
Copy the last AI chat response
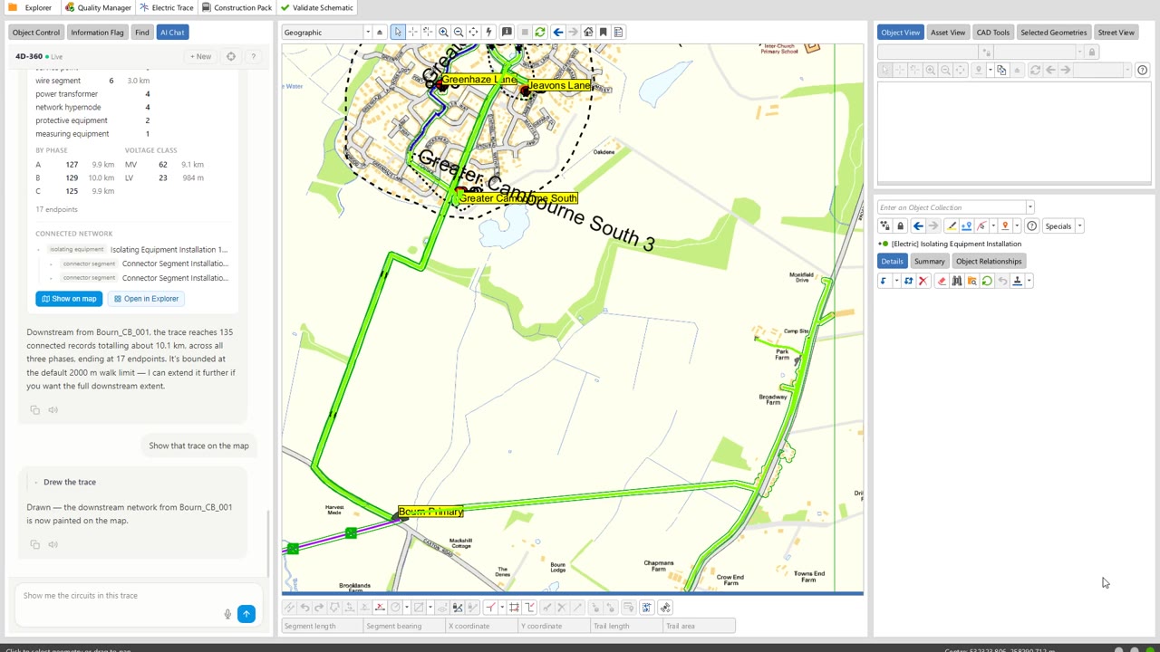point(35,544)
